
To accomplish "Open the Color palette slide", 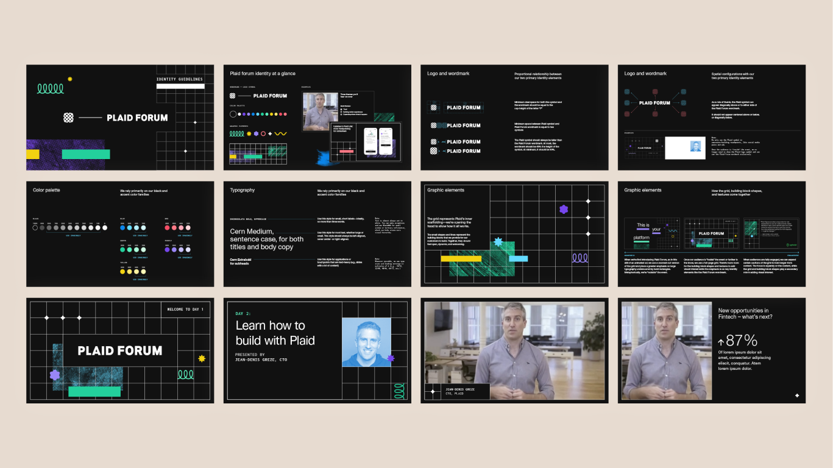I will pyautogui.click(x=120, y=234).
